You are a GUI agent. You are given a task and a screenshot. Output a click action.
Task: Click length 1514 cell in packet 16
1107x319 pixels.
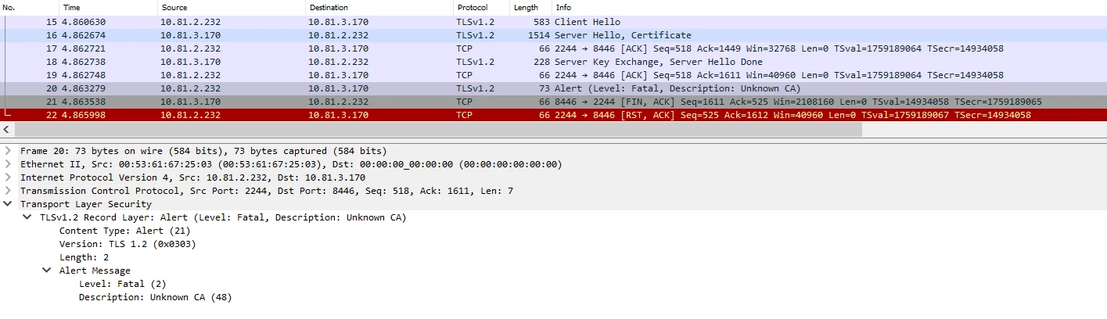point(539,35)
